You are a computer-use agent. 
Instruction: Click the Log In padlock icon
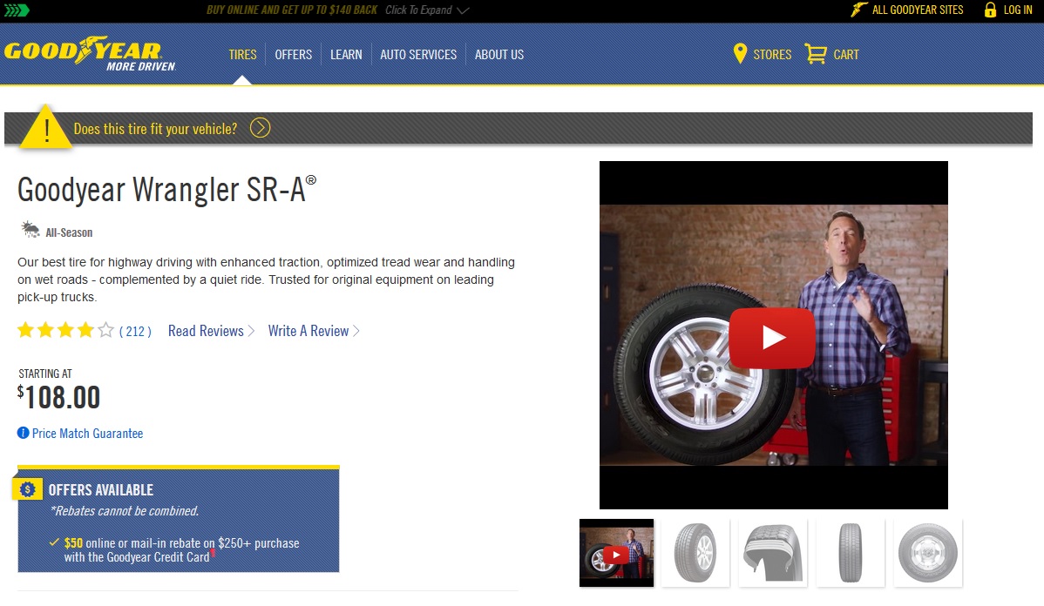990,10
